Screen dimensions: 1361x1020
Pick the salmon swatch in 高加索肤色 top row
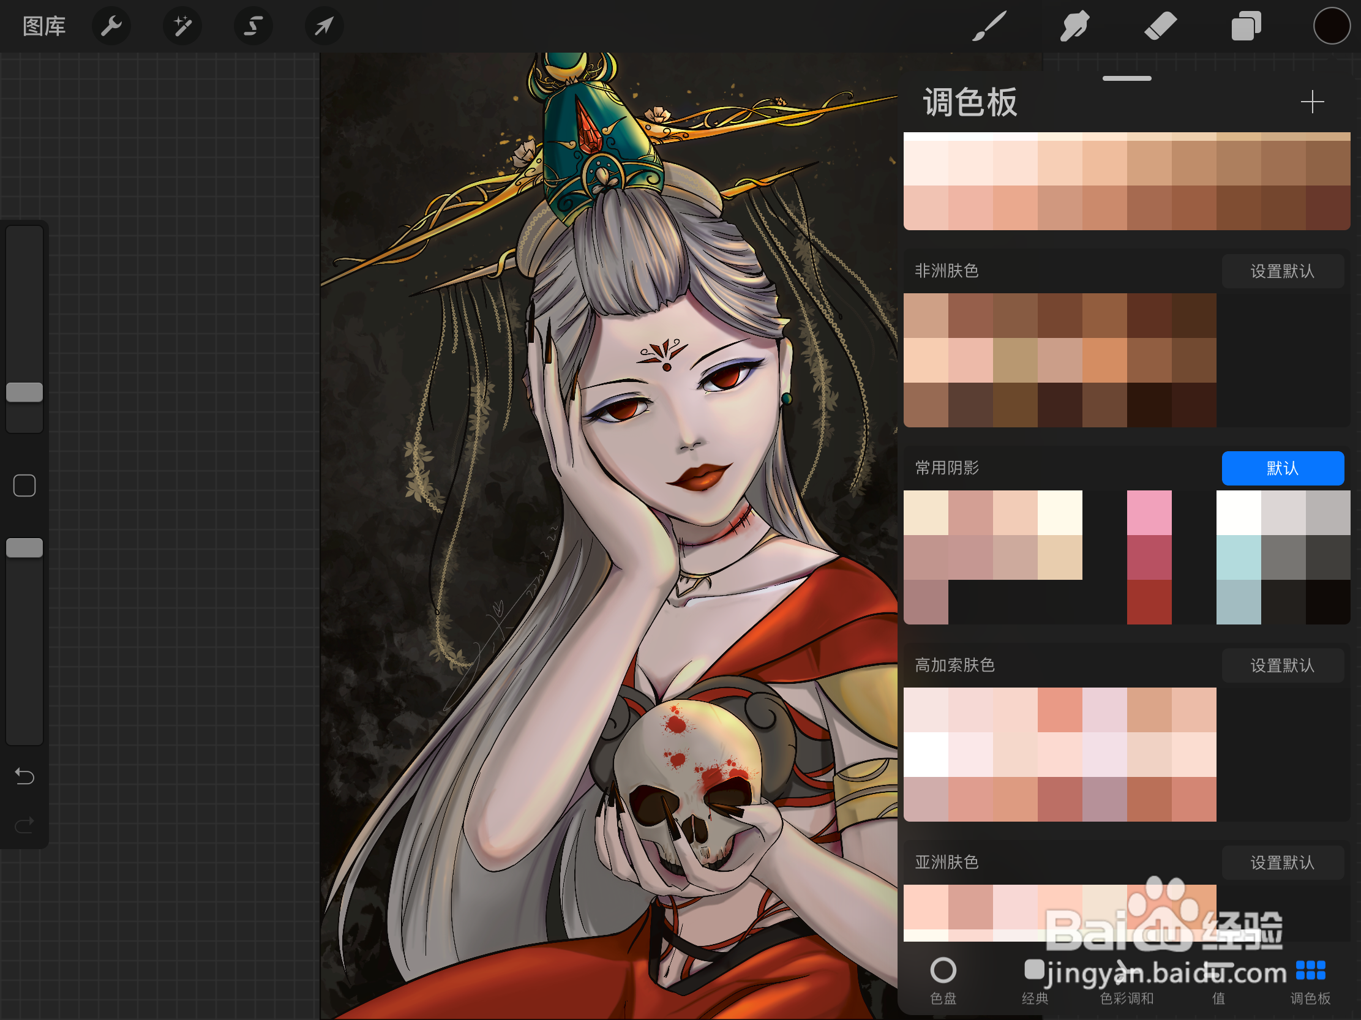pyautogui.click(x=1060, y=710)
